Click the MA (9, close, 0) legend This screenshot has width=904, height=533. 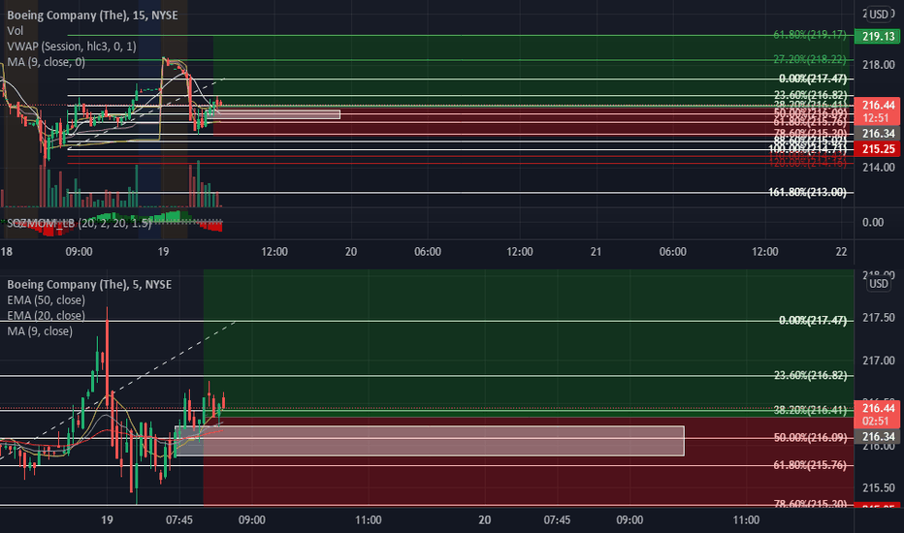[46, 62]
